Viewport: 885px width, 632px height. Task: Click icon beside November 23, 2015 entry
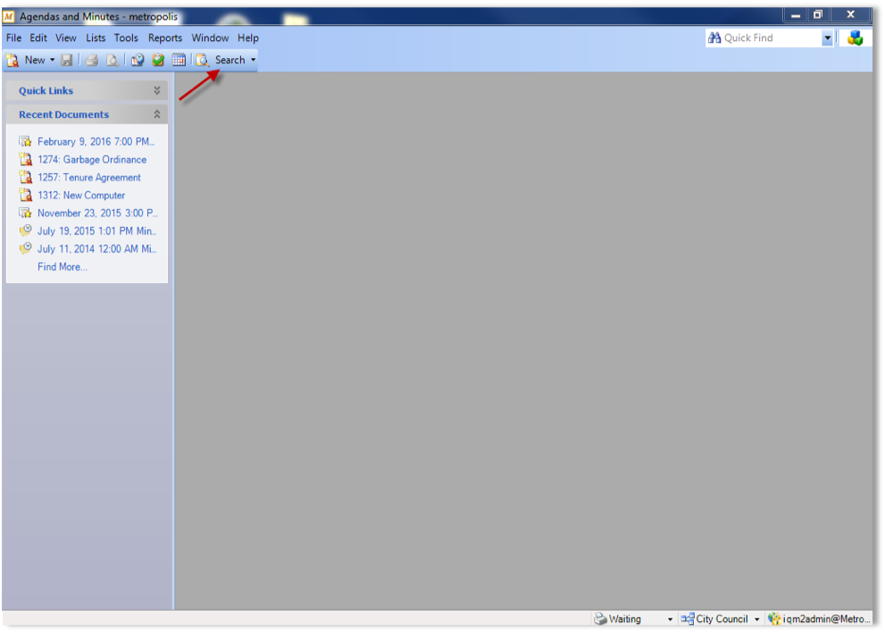click(x=25, y=212)
